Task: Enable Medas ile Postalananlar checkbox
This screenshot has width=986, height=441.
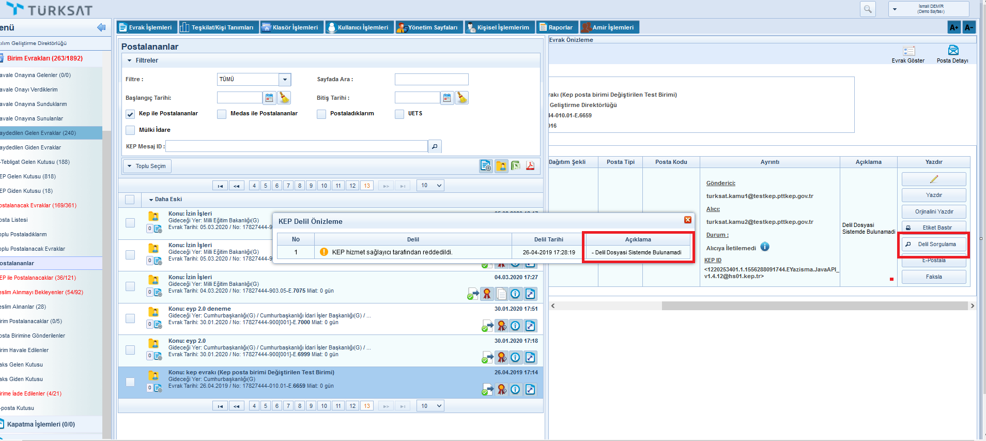Action: point(222,114)
